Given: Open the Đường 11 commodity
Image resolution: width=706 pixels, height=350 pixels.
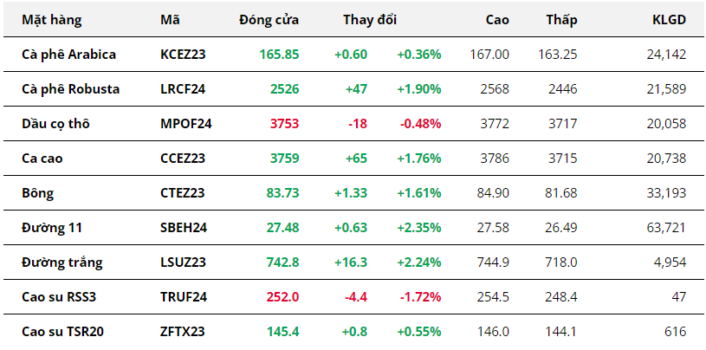Looking at the screenshot, I should [x=50, y=227].
